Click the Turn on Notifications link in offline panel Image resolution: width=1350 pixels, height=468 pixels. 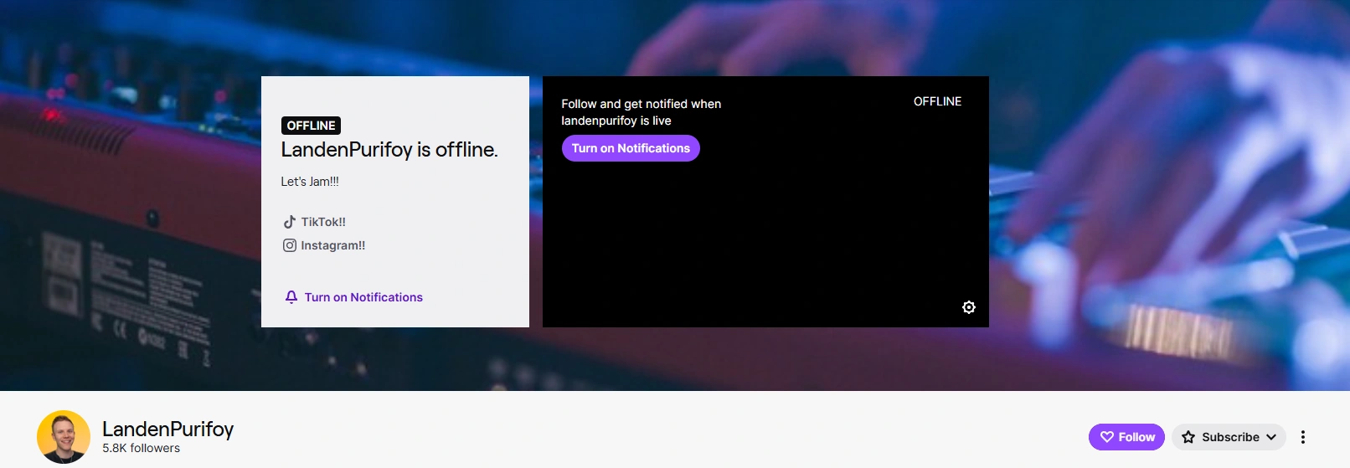pyautogui.click(x=354, y=297)
